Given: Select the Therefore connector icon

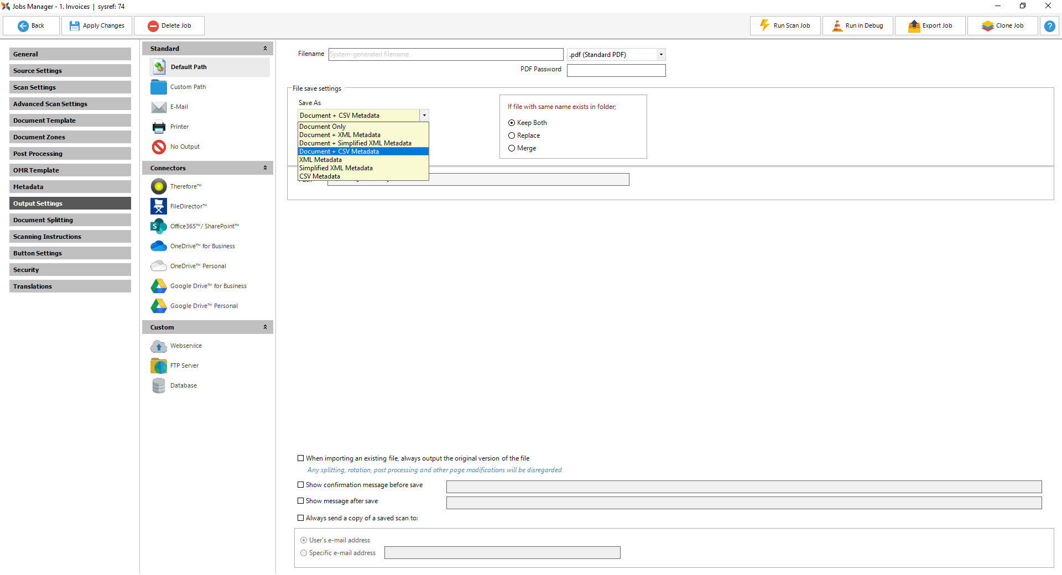Looking at the screenshot, I should [x=159, y=186].
